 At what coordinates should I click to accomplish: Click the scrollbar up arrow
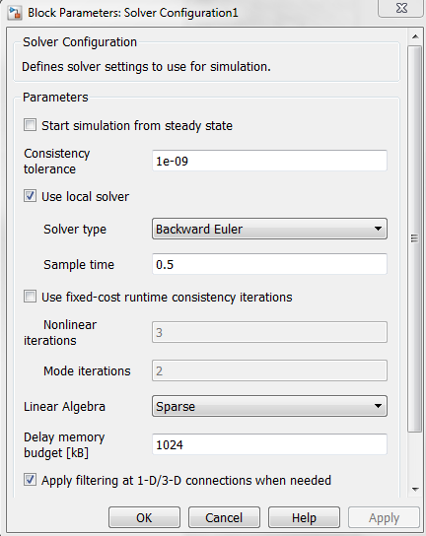tap(415, 36)
